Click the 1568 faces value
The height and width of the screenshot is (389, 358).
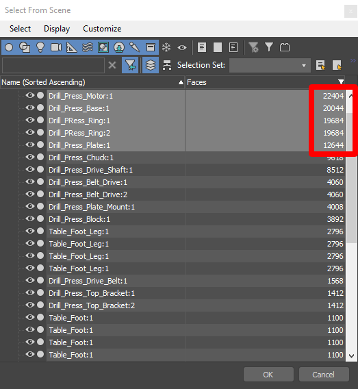[335, 281]
